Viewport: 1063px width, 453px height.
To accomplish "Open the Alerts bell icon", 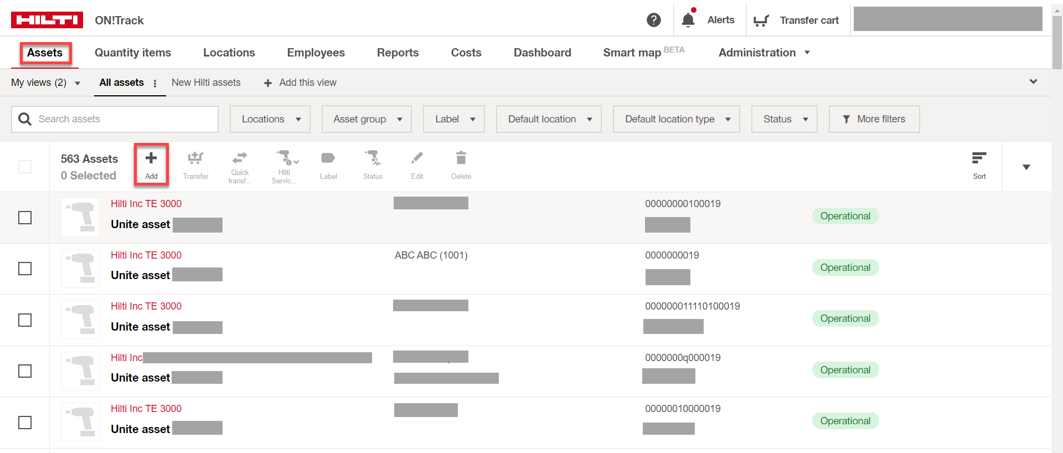I will point(688,20).
